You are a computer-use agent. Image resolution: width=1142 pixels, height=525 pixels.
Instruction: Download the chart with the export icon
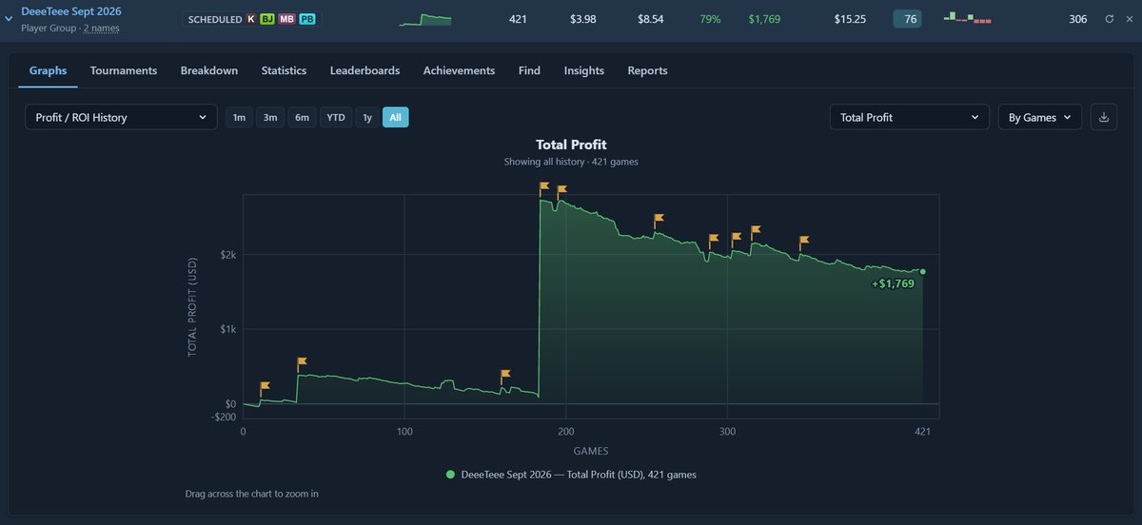tap(1104, 117)
